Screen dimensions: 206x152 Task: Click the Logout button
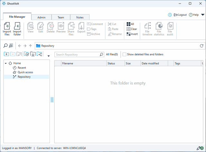(x=180, y=15)
